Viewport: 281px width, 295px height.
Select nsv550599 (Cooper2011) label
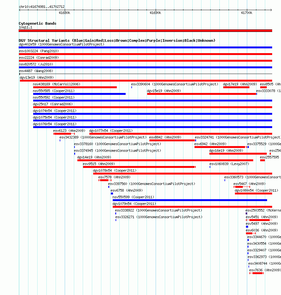pyautogui.click(x=133, y=197)
